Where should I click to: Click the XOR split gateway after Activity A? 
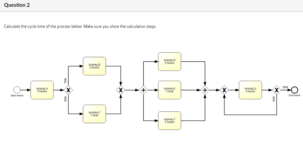(x=68, y=90)
